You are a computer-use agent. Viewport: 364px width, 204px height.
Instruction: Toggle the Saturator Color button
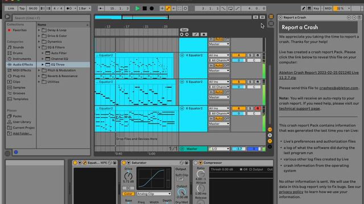[128, 194]
